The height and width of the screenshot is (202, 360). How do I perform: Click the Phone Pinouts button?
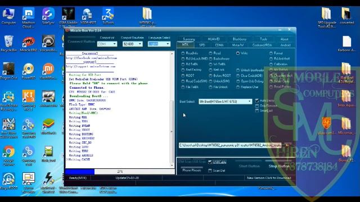pos(192,170)
